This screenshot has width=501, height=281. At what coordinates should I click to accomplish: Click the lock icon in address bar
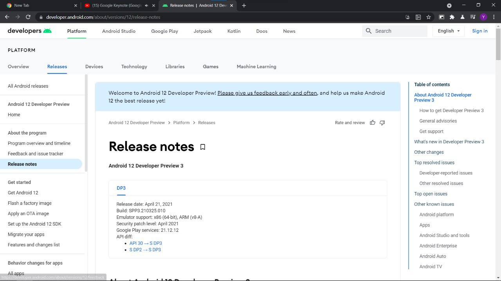41,17
